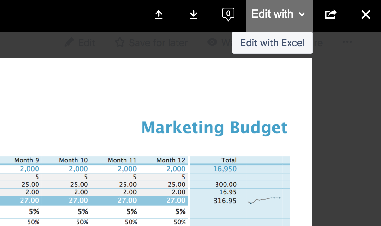Click the sparkline chart beside 316.95
381x226 pixels.
264,200
